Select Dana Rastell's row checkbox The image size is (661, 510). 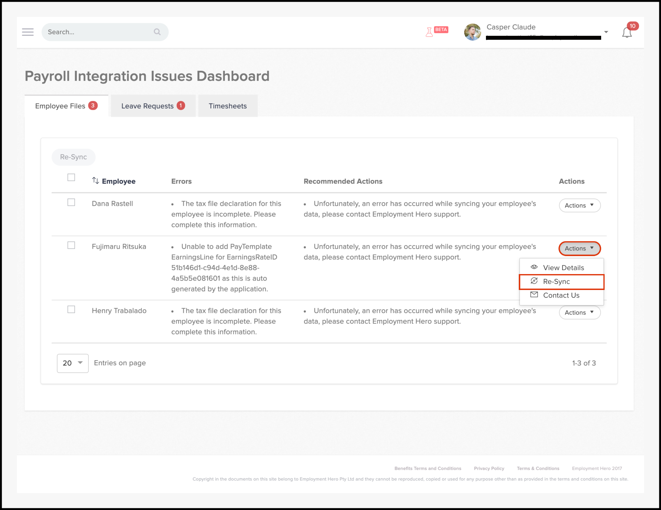[71, 202]
